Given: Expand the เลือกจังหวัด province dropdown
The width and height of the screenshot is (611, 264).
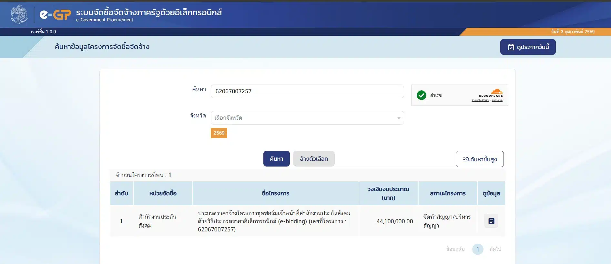Looking at the screenshot, I should [307, 118].
